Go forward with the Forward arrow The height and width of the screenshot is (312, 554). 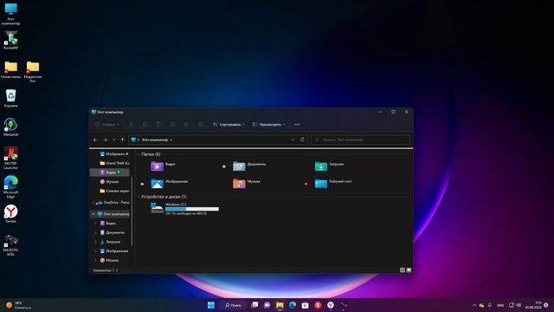(105, 140)
